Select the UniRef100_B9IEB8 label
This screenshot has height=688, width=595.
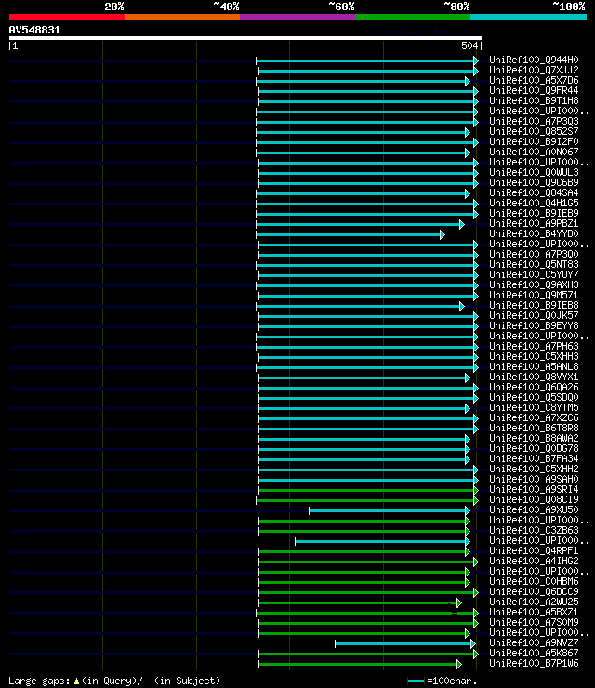click(x=534, y=305)
